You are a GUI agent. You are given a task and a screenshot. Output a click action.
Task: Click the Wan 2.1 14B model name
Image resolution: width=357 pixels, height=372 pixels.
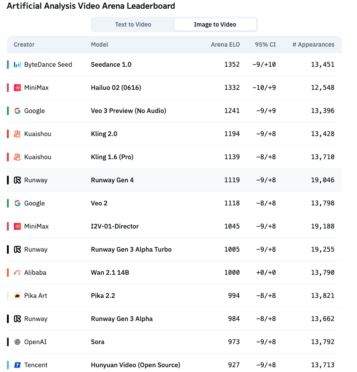(110, 273)
